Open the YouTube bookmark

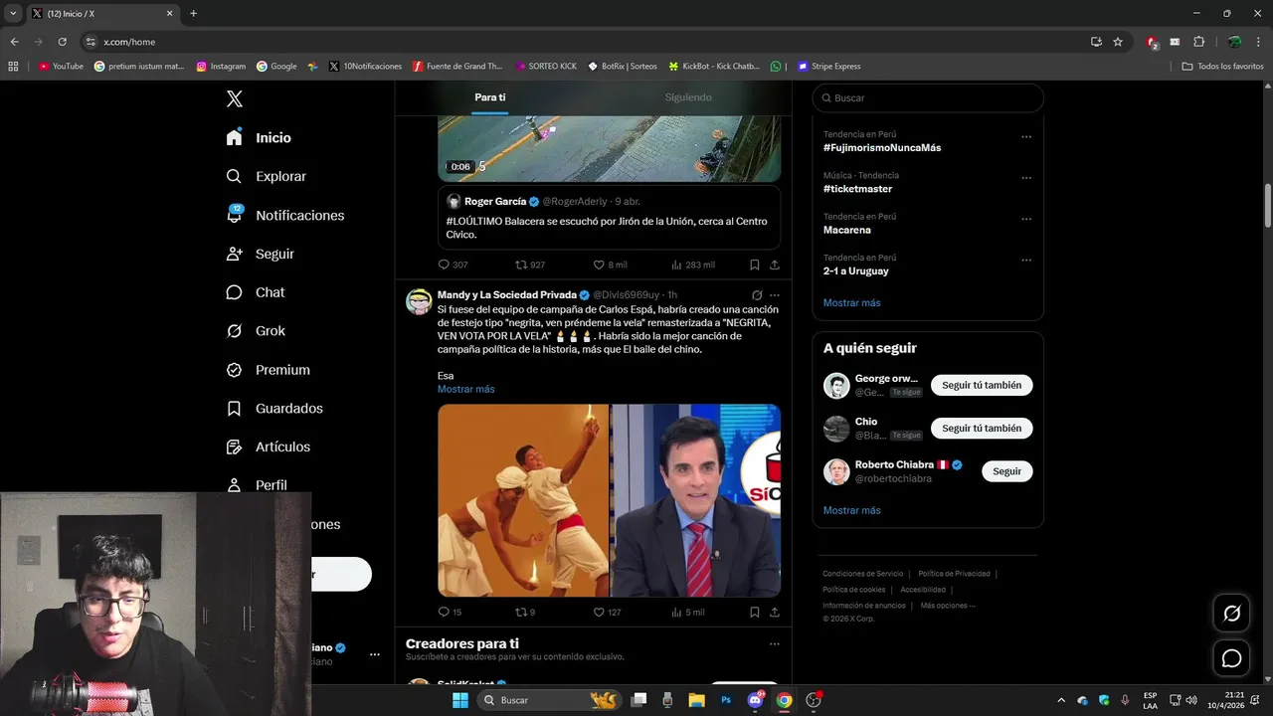pyautogui.click(x=62, y=67)
